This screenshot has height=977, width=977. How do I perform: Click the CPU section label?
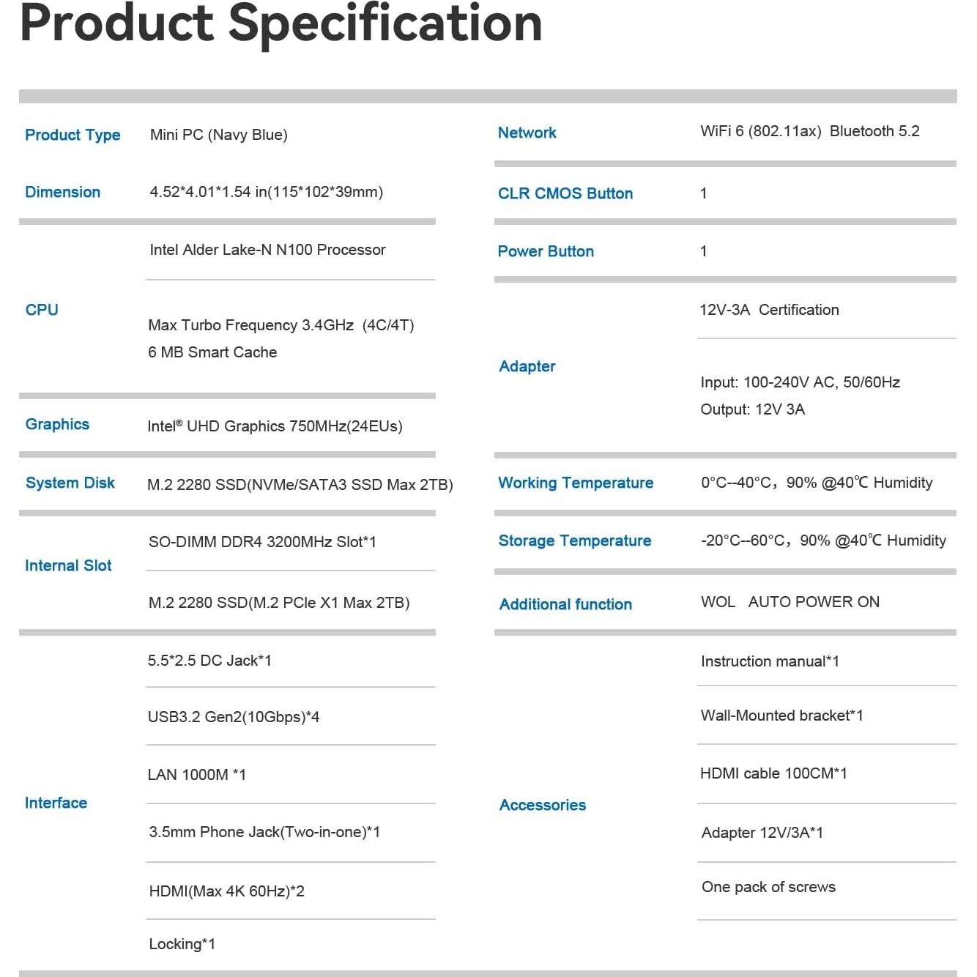42,310
